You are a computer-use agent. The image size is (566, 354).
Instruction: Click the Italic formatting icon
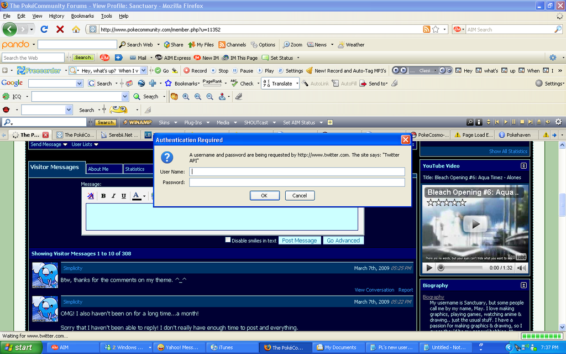[x=113, y=196]
